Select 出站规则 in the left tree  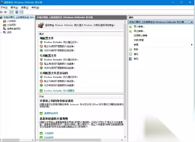(x=11, y=25)
